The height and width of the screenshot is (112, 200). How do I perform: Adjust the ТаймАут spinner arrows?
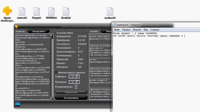pyautogui.click(x=77, y=77)
